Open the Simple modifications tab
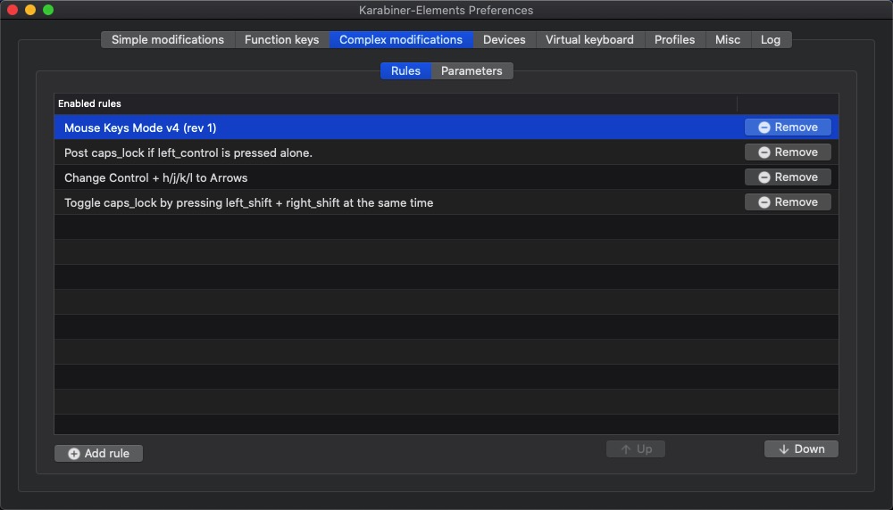The height and width of the screenshot is (510, 893). click(x=168, y=40)
